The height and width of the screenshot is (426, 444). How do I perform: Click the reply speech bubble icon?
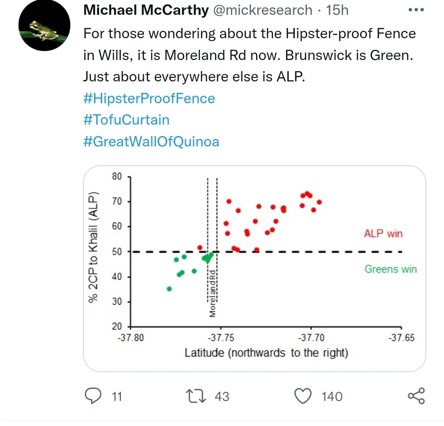click(93, 396)
